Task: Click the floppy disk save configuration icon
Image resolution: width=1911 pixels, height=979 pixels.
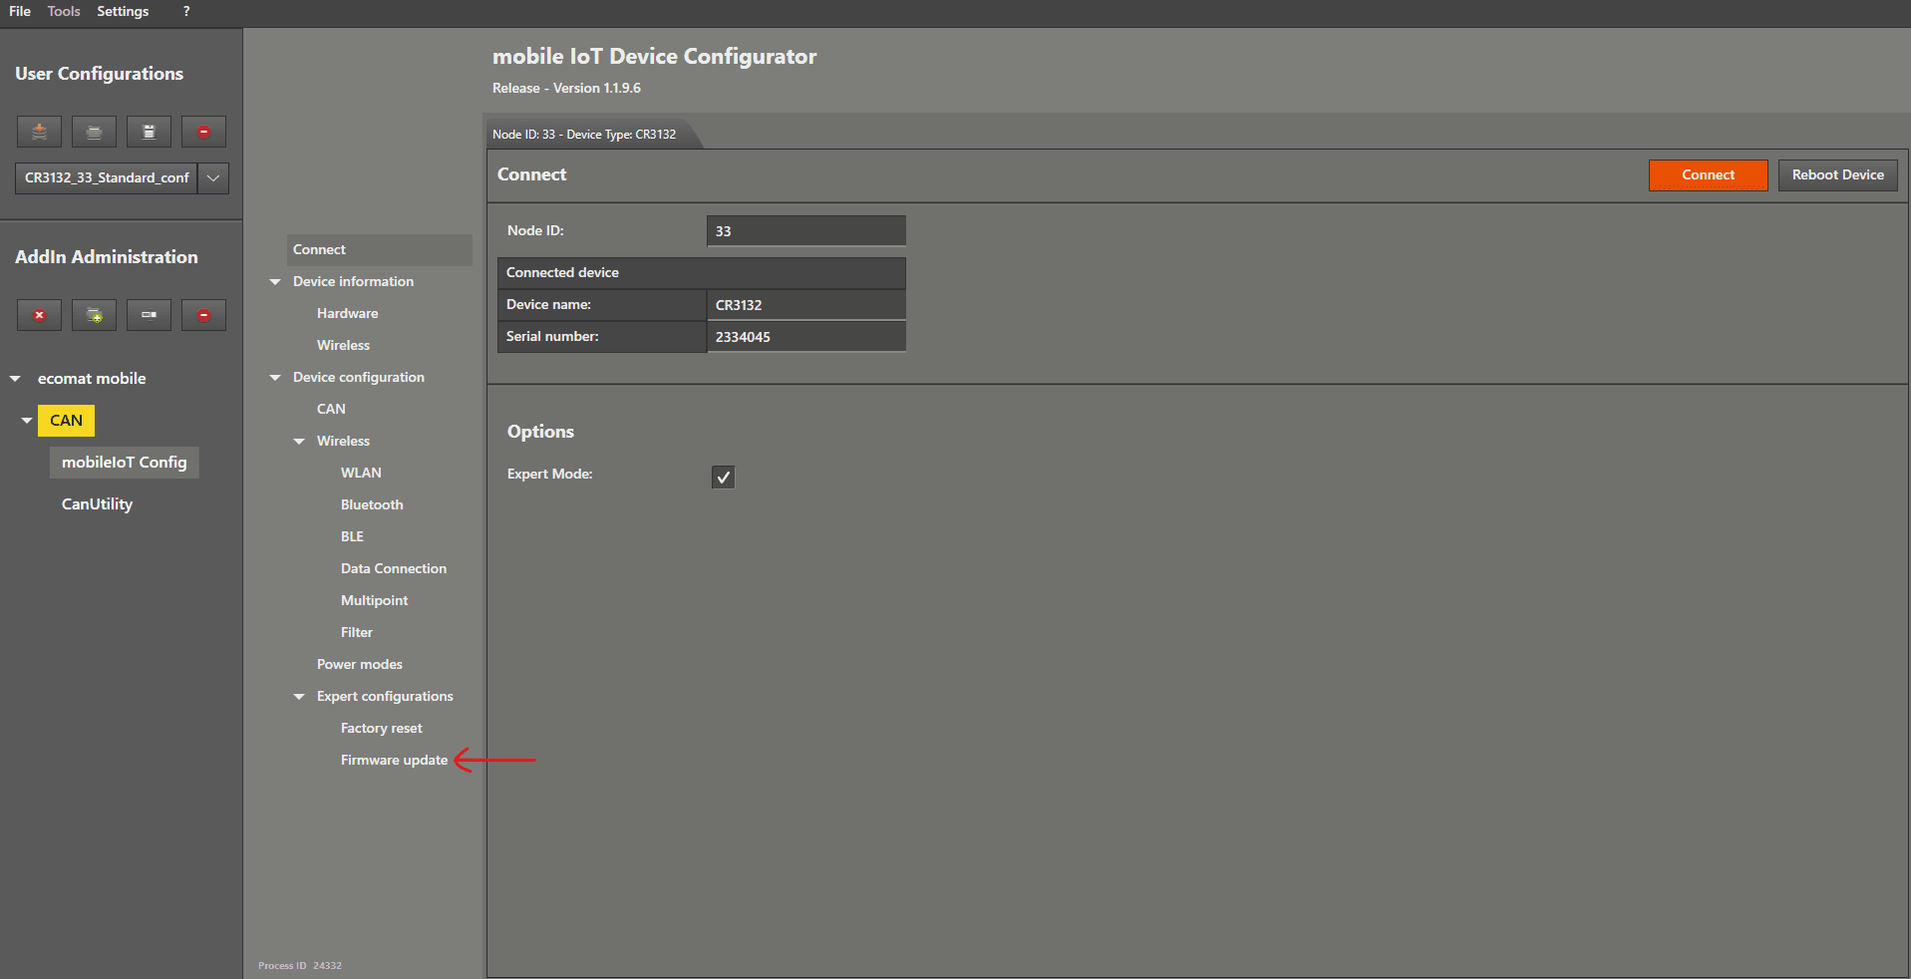Action: 149,132
